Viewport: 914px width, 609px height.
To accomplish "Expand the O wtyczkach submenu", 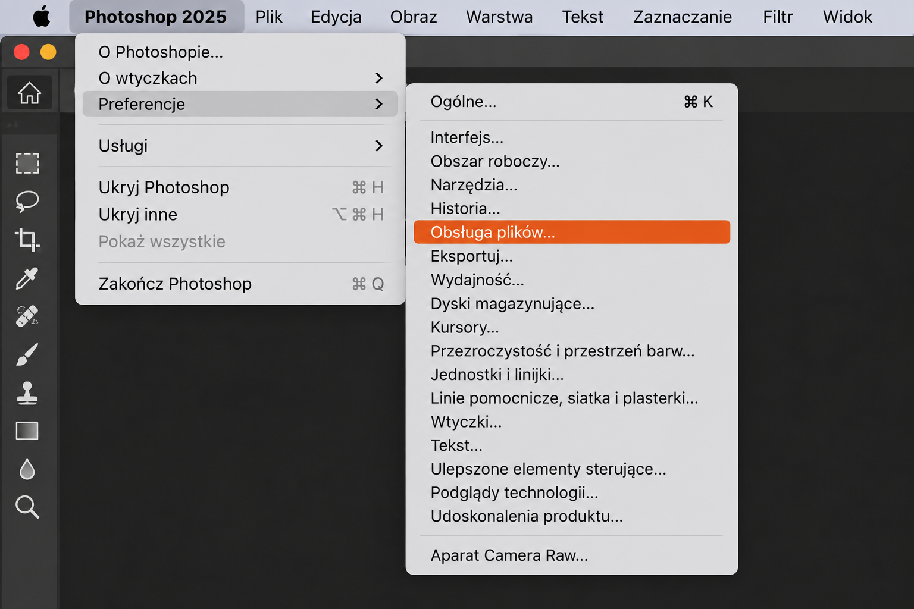I will pyautogui.click(x=240, y=78).
